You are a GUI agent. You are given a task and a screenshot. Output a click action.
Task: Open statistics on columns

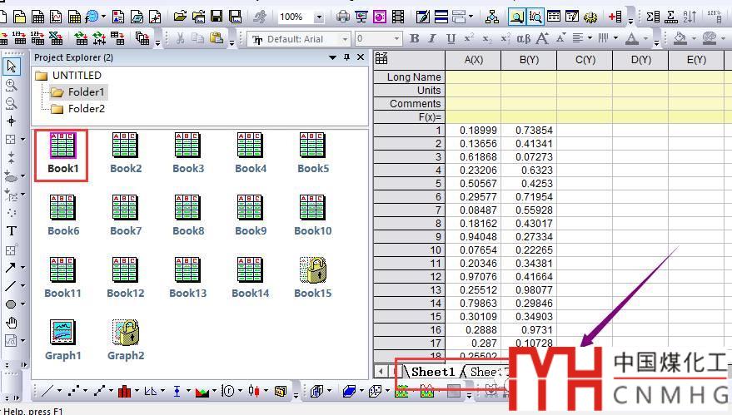coord(653,17)
